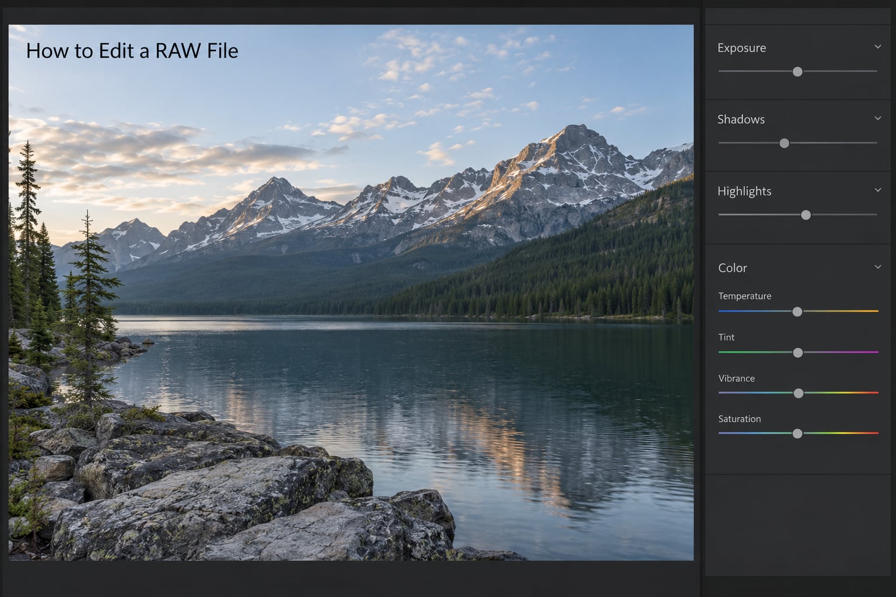Collapse the Highlights panel chevron
896x597 pixels.
coord(877,190)
